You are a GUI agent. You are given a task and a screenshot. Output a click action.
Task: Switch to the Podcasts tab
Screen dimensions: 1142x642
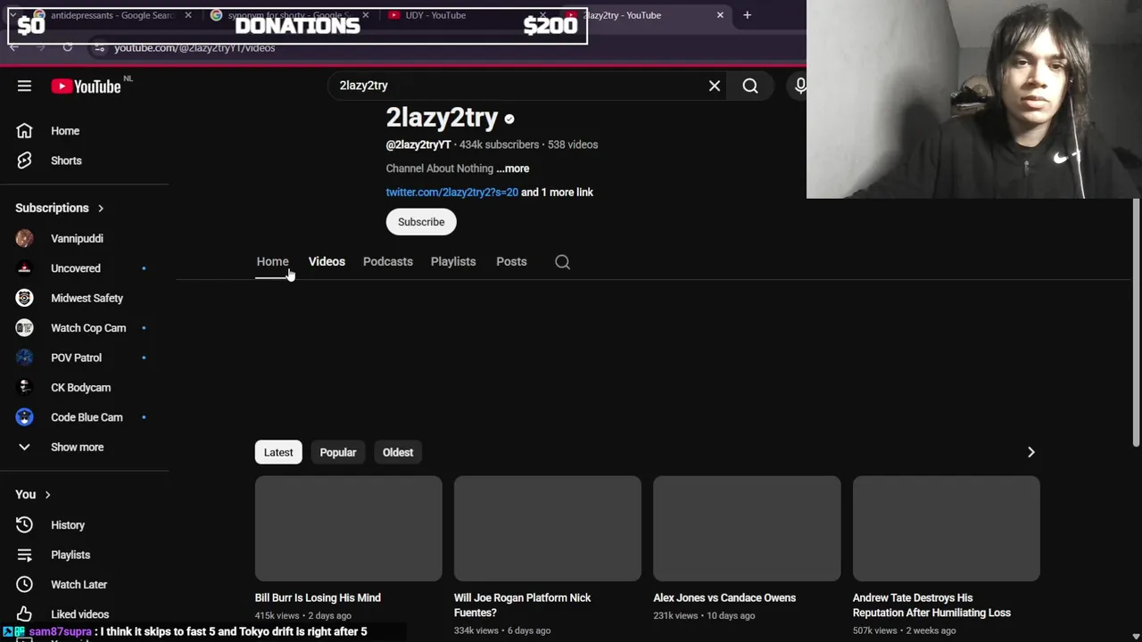[388, 262]
